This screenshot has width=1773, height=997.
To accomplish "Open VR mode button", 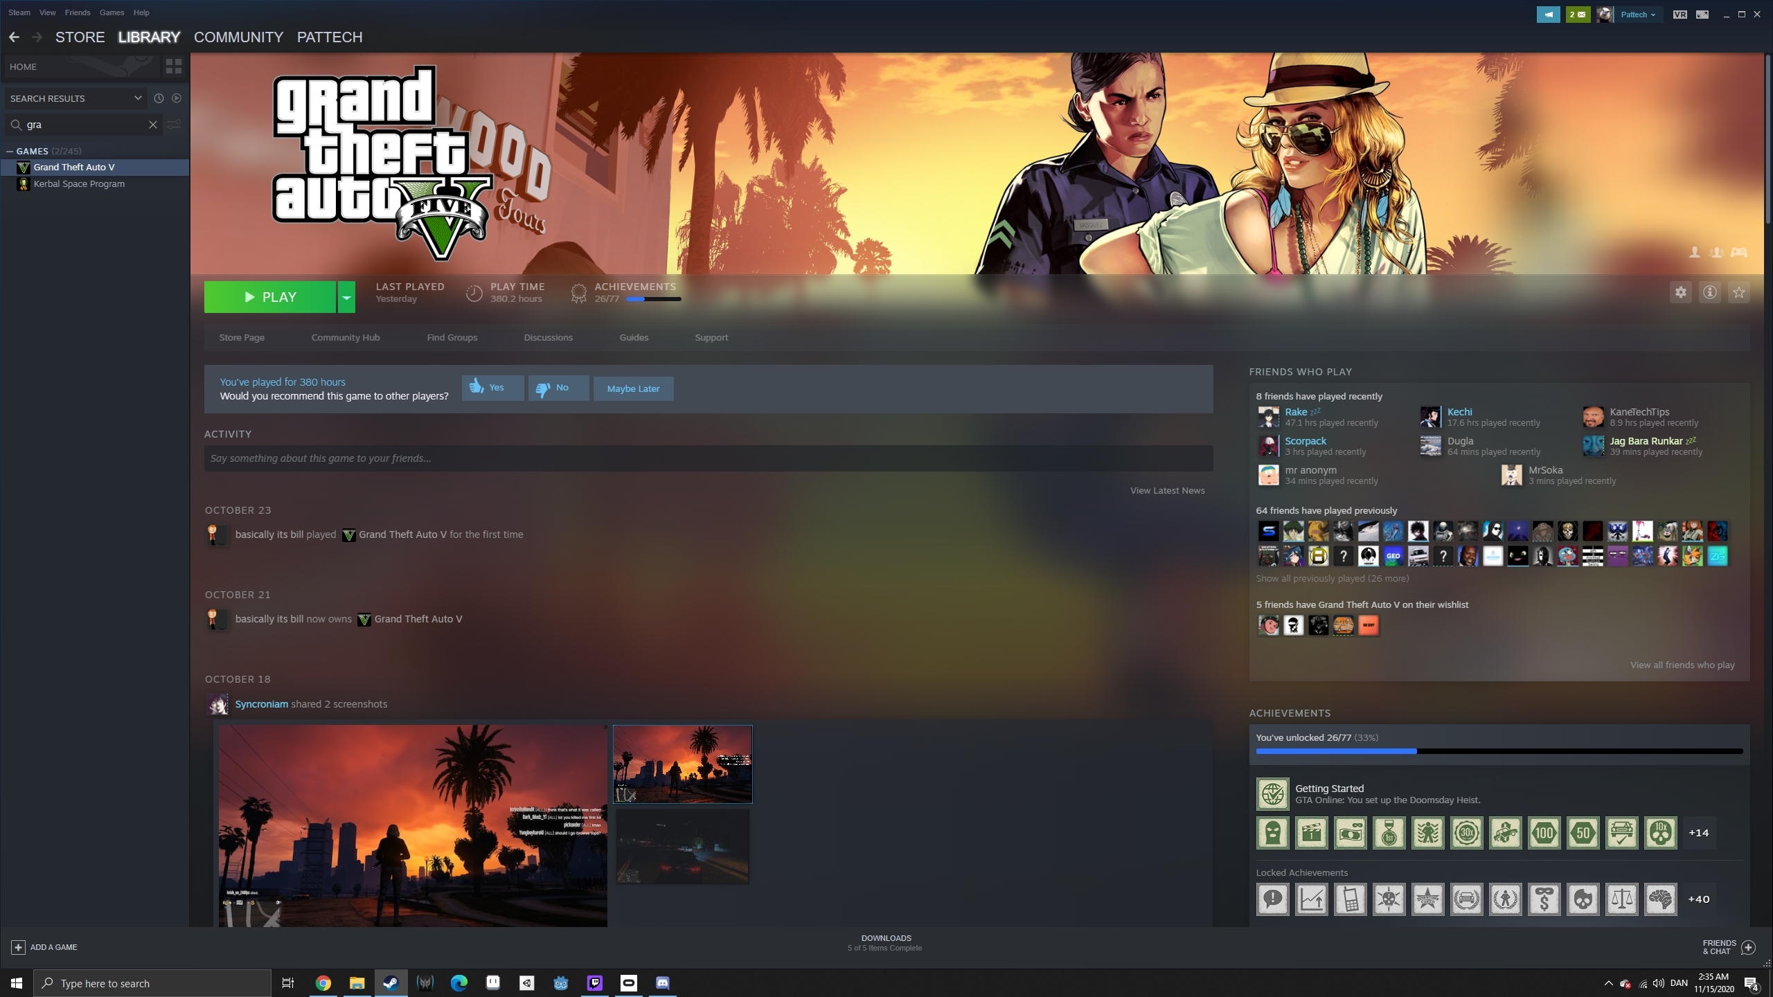I will click(x=1680, y=14).
